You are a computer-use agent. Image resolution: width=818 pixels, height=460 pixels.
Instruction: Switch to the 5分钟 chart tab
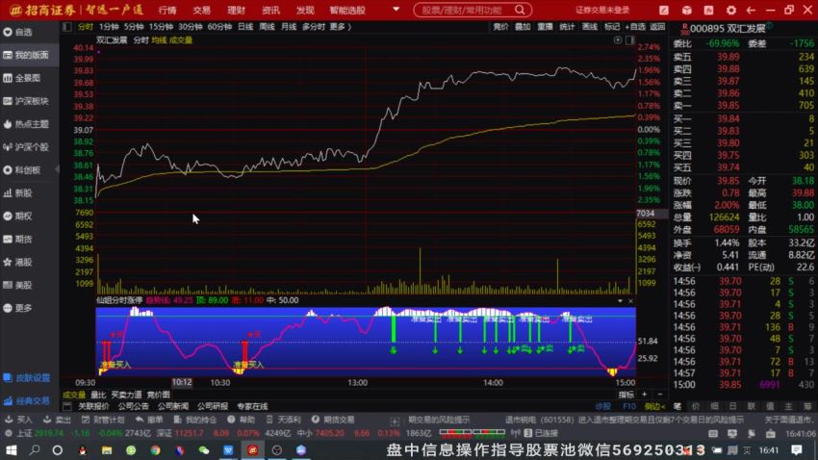[134, 27]
